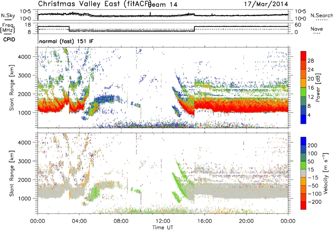Click "4000" tick in the power panel
The width and height of the screenshot is (333, 230).
25,57
